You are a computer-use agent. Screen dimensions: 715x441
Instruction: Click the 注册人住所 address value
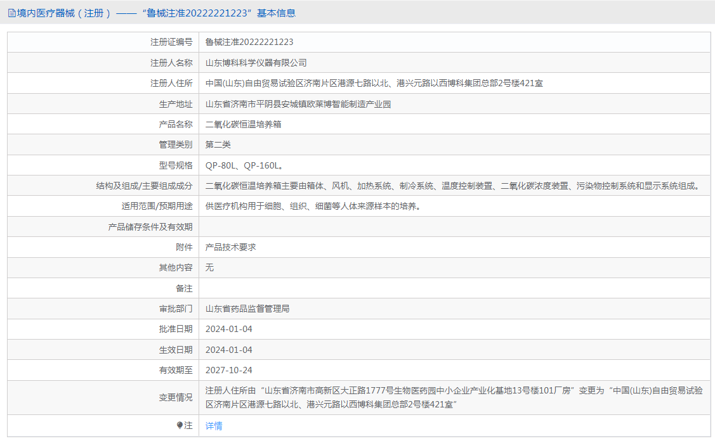(374, 84)
